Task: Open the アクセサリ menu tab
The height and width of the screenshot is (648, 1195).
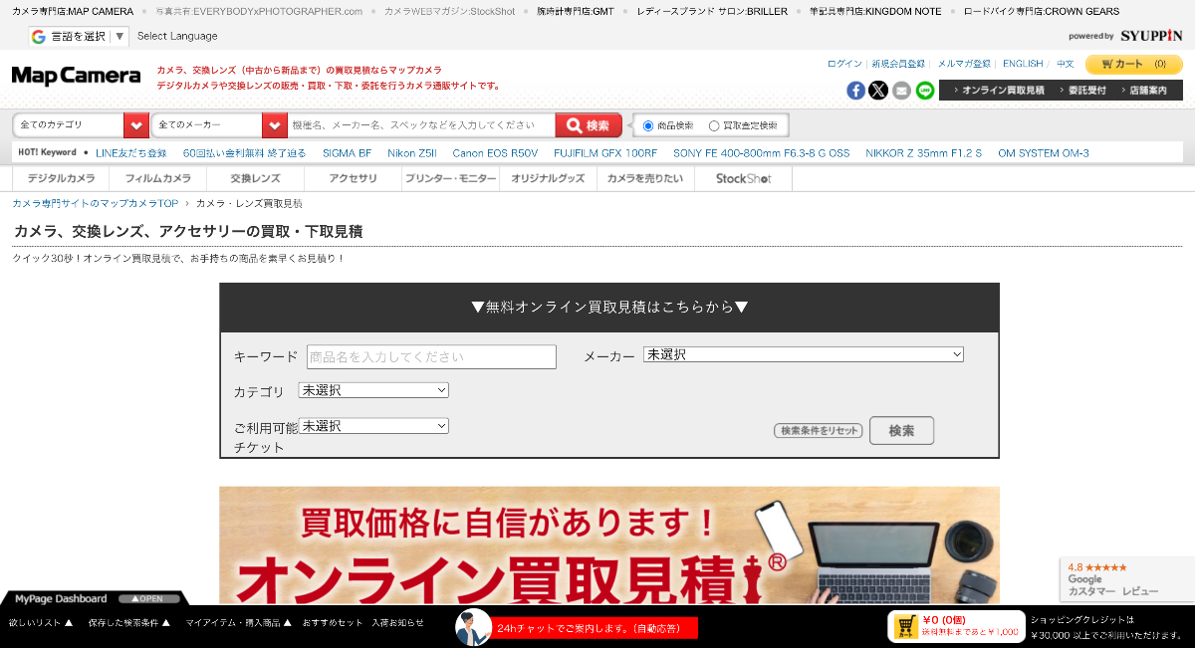Action: click(354, 179)
